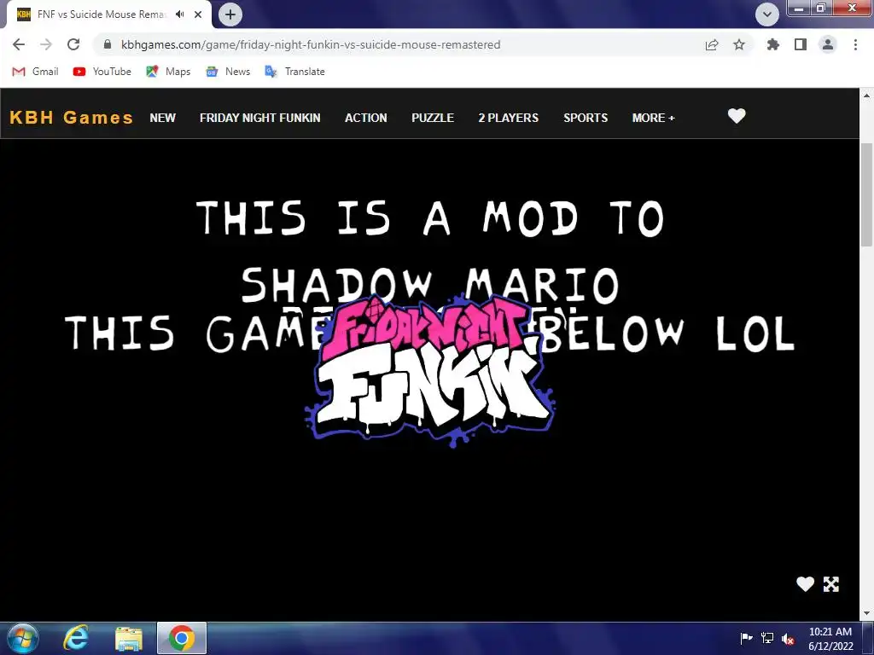This screenshot has width=874, height=655.
Task: Open the Chrome profile avatar
Action: pyautogui.click(x=828, y=44)
